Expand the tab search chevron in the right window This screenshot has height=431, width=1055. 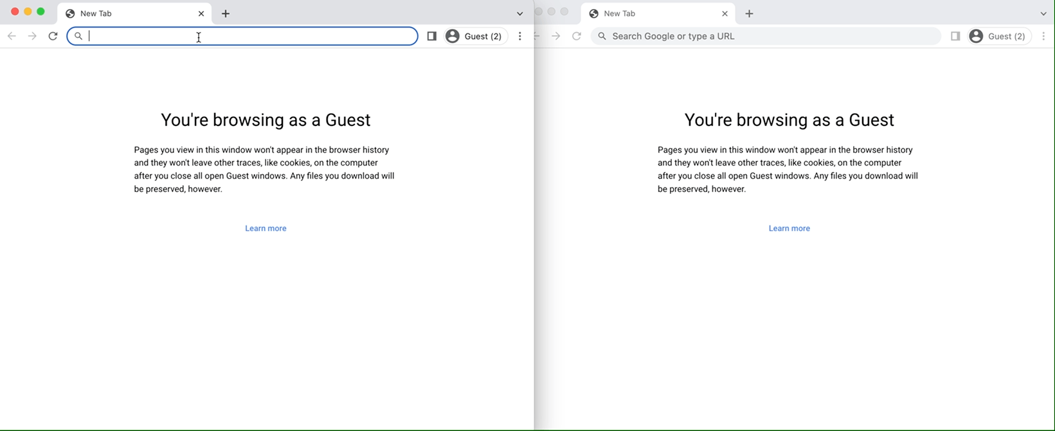point(1043,13)
